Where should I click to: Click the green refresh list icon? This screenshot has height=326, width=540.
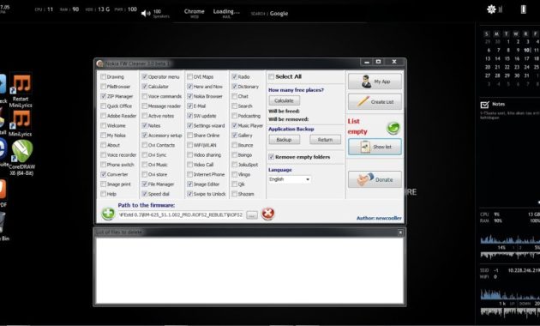click(x=393, y=128)
